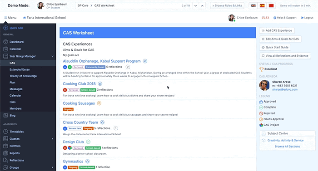Click the needs-approval icon beside Cooking Sausages

pyautogui.click(x=99, y=103)
